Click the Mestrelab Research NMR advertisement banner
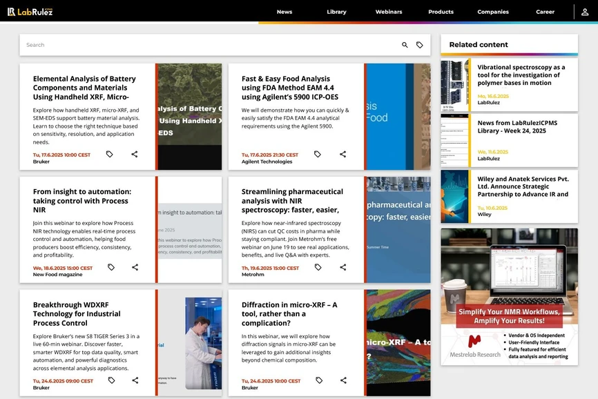Image resolution: width=598 pixels, height=399 pixels. (509, 297)
